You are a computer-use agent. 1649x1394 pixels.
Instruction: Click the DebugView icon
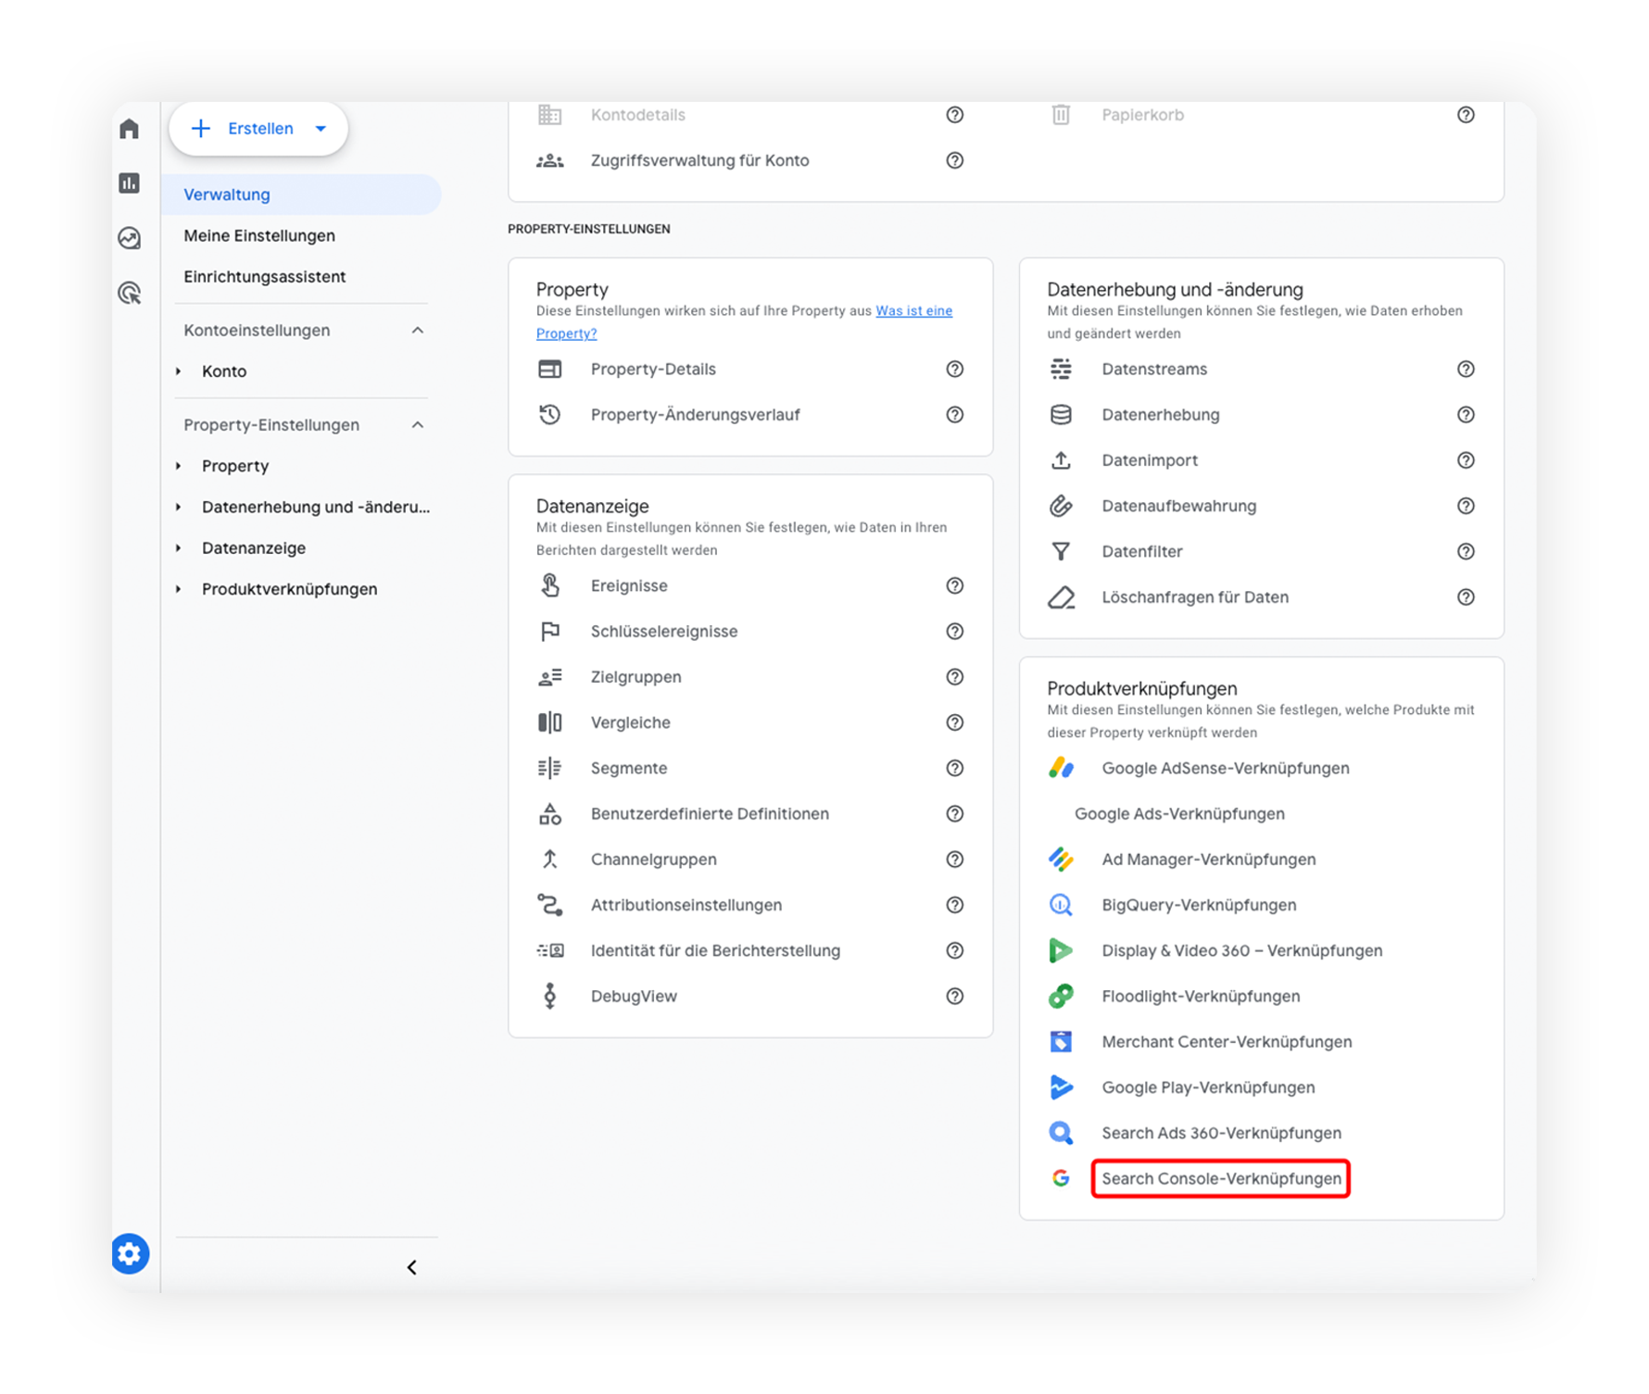tap(550, 996)
